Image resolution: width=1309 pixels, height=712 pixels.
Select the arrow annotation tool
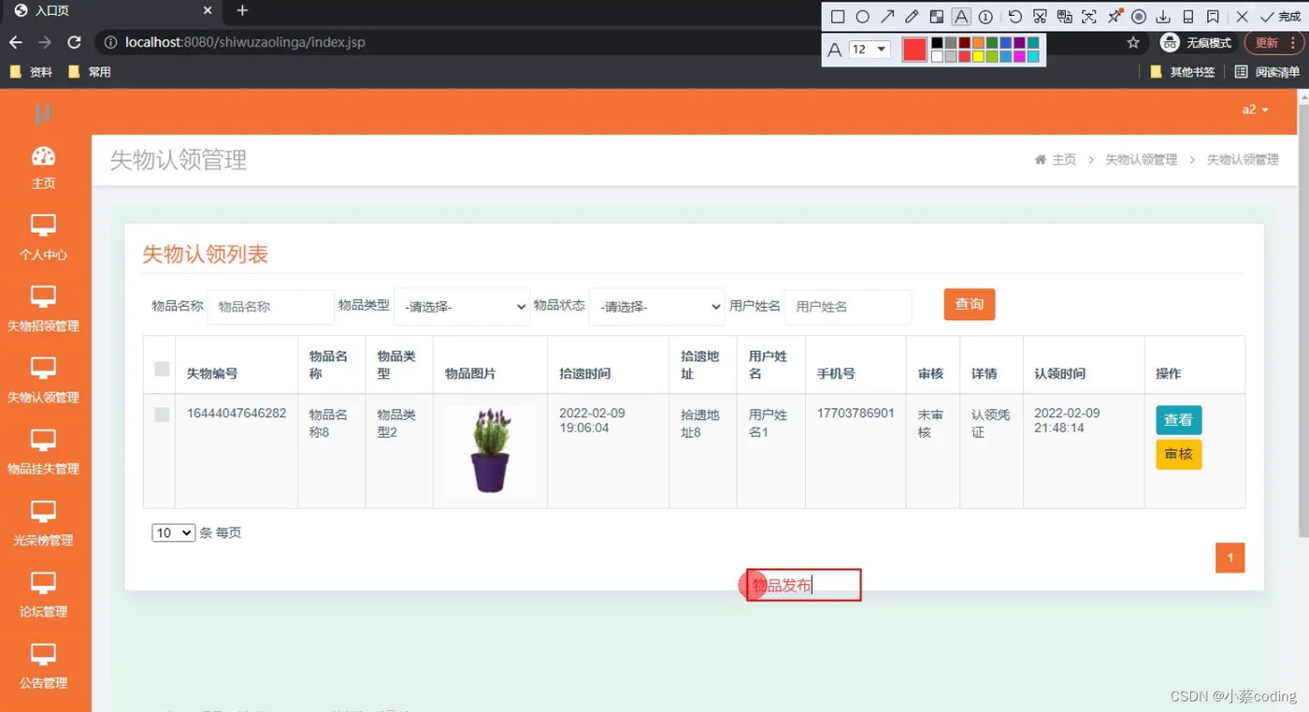[x=887, y=17]
